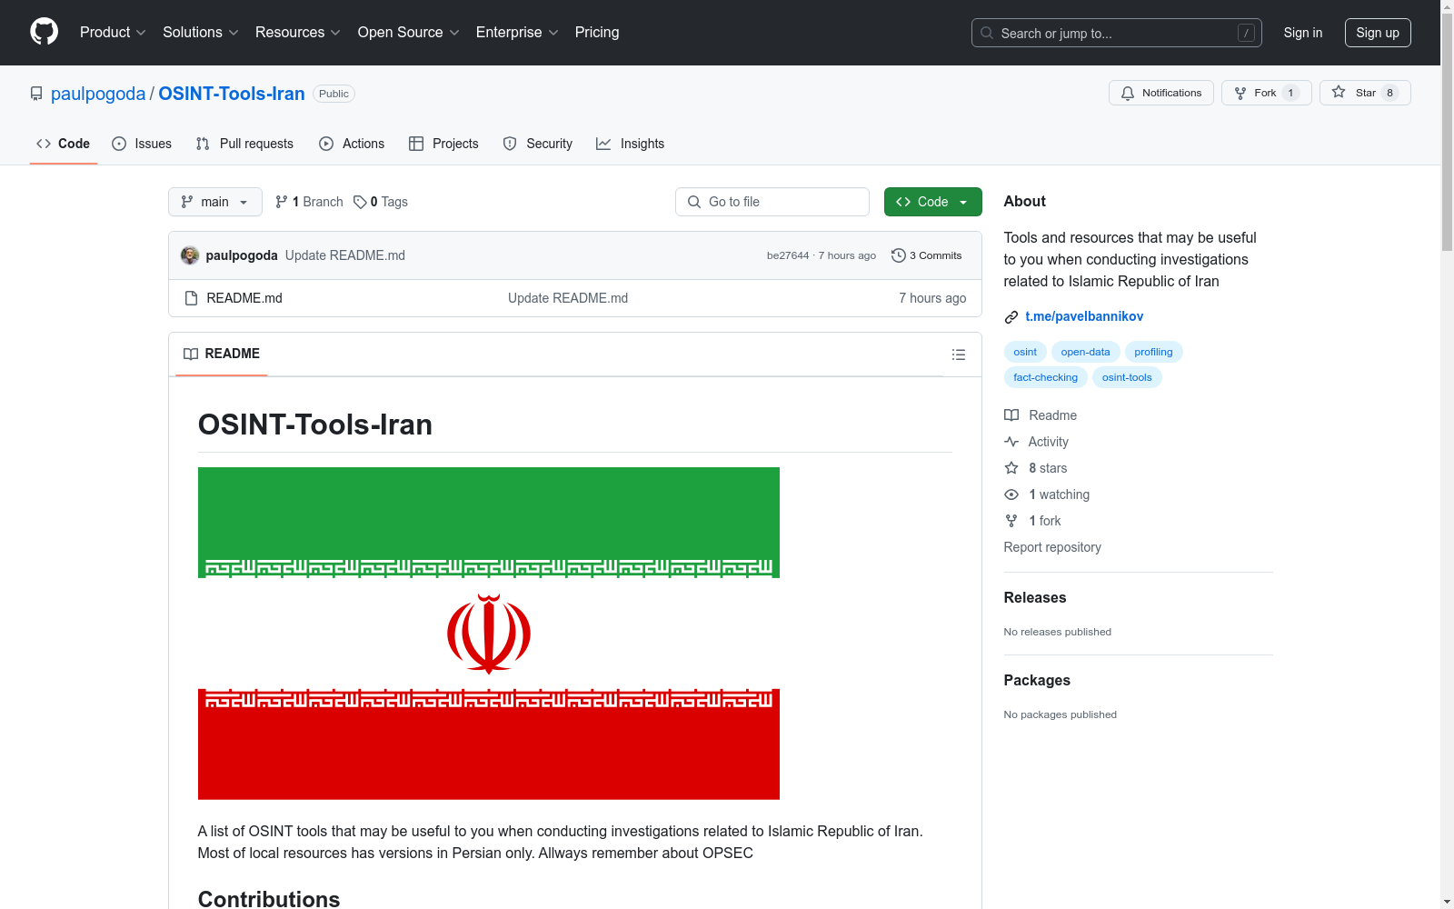Viewport: 1454px width, 909px height.
Task: Open the Projects tab
Action: (443, 144)
